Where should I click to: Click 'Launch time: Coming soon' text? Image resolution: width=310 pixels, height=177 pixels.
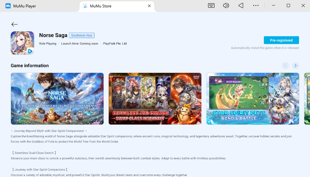pyautogui.click(x=79, y=44)
